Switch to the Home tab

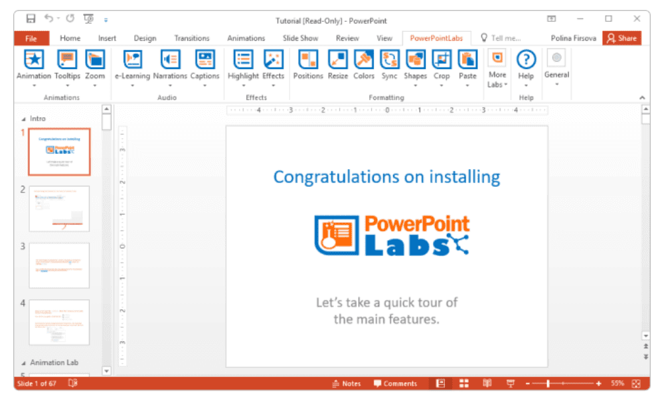[70, 38]
